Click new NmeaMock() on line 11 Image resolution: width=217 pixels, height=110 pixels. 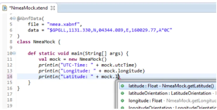point(88,59)
